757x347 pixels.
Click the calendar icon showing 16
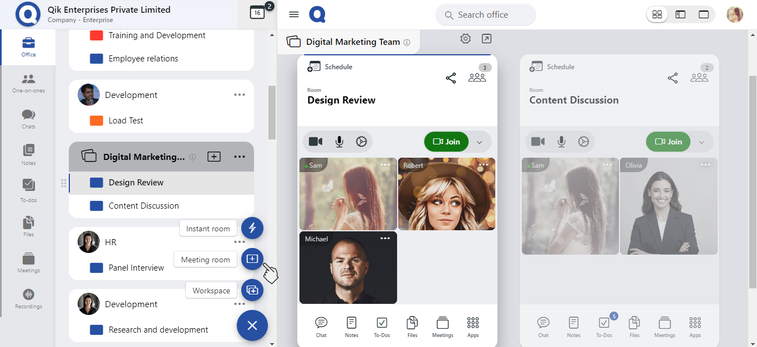[257, 13]
